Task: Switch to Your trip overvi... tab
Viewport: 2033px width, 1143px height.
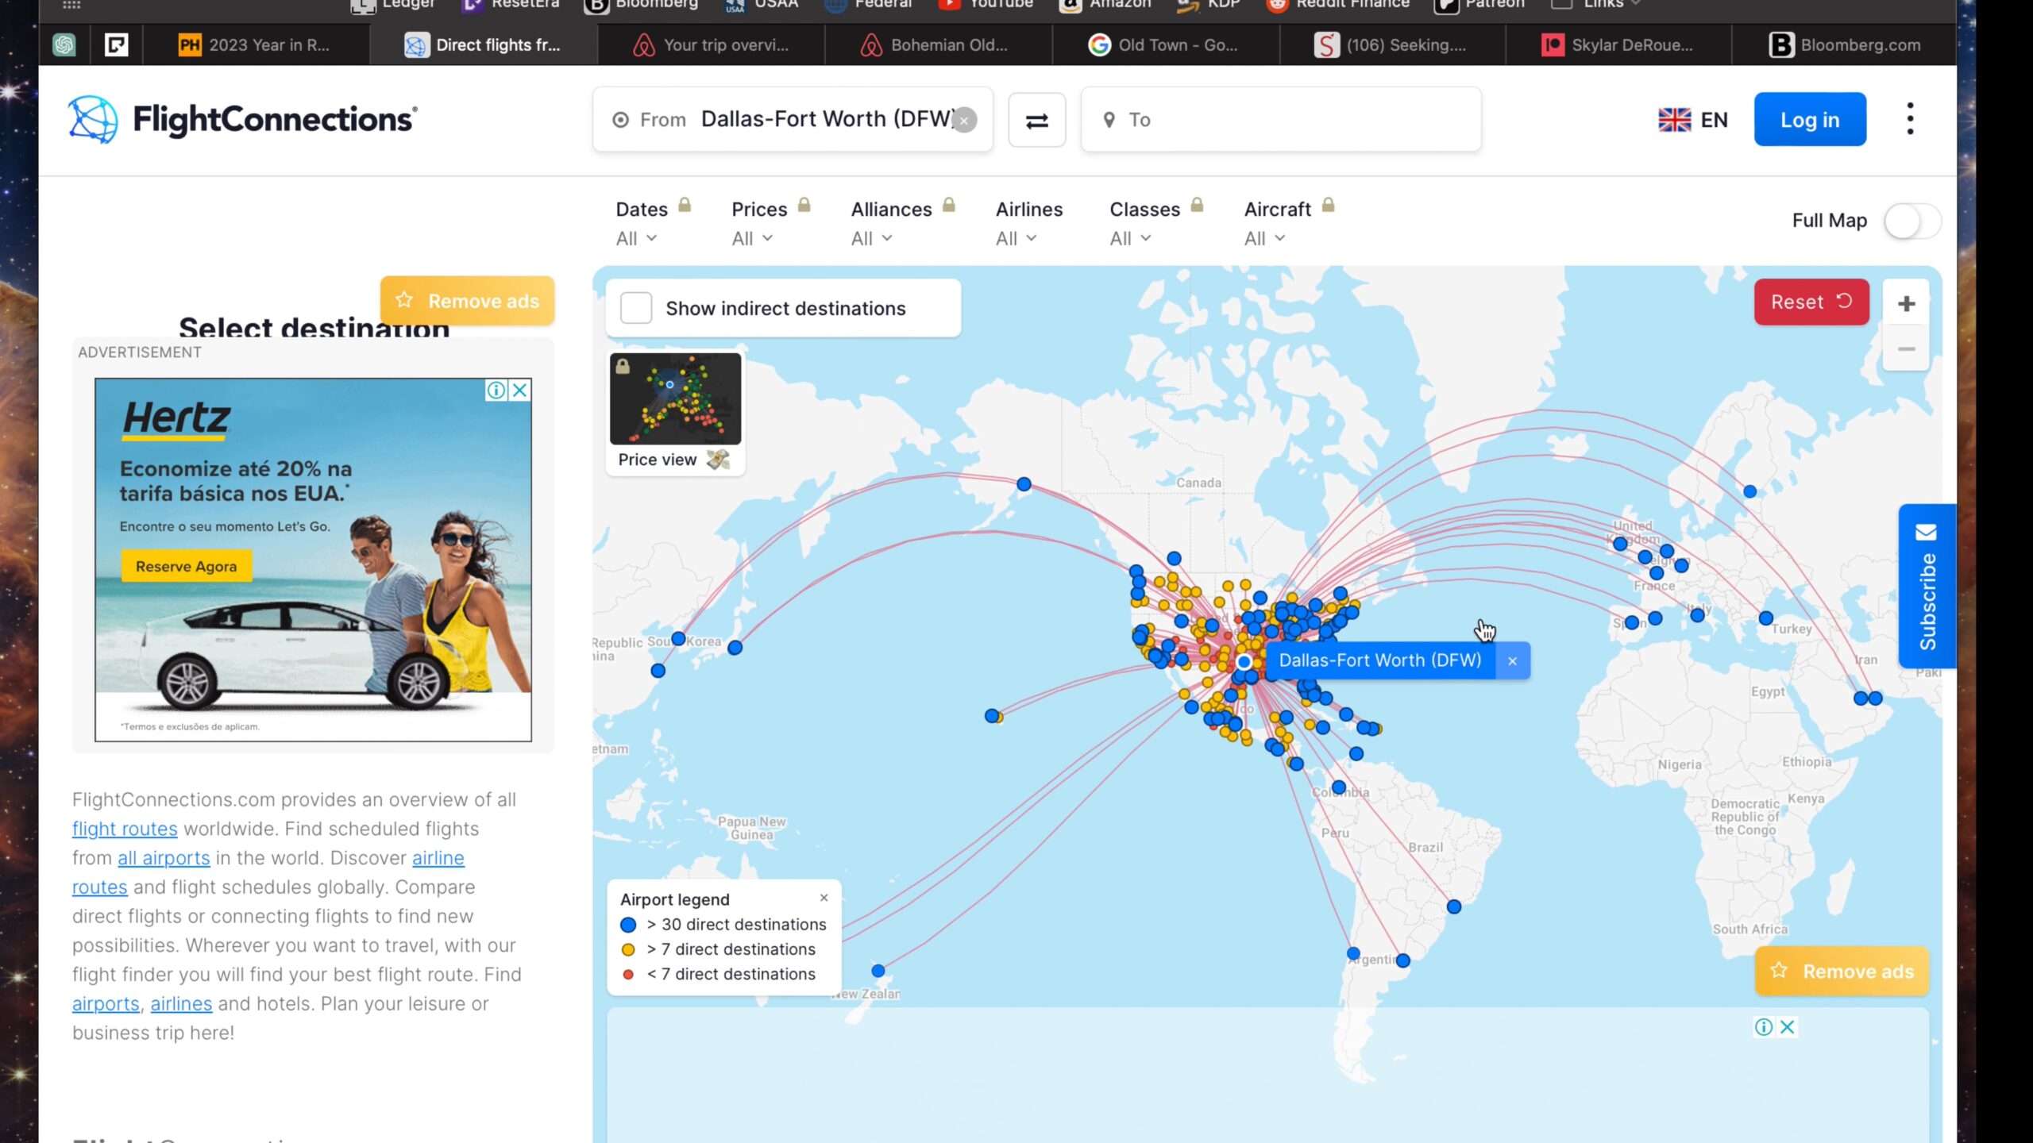Action: (711, 44)
